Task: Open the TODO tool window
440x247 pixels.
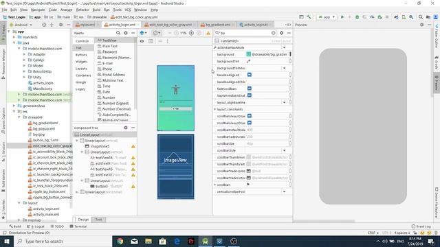Action: (x=57, y=226)
